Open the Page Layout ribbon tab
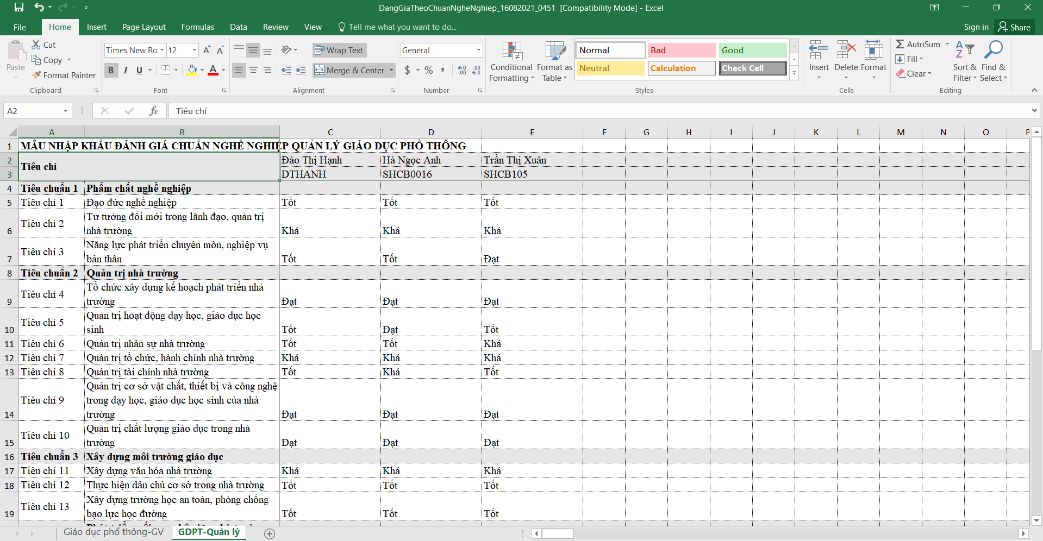The height and width of the screenshot is (541, 1043). coord(143,27)
